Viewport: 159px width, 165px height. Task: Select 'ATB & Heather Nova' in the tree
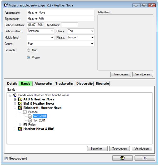[39, 99]
